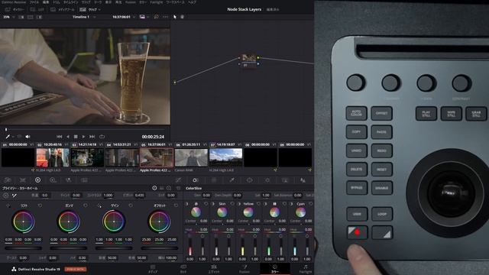Jump to the last frame of the clip
Viewport: 489px width, 275px height.
(92, 137)
